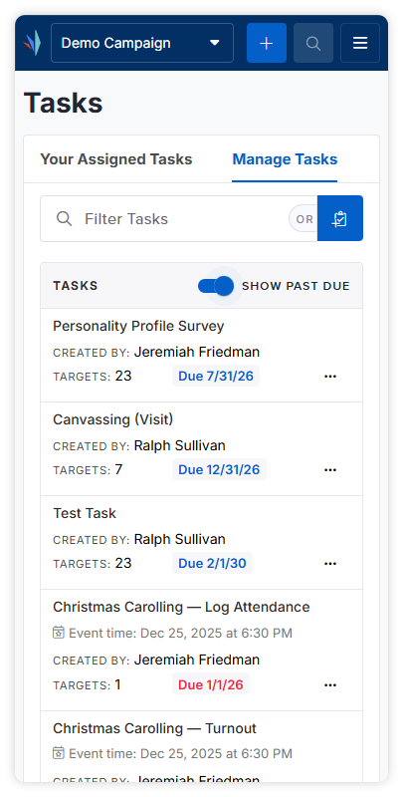The width and height of the screenshot is (403, 797).
Task: Click magnifier icon in Filter Tasks field
Action: pos(64,218)
